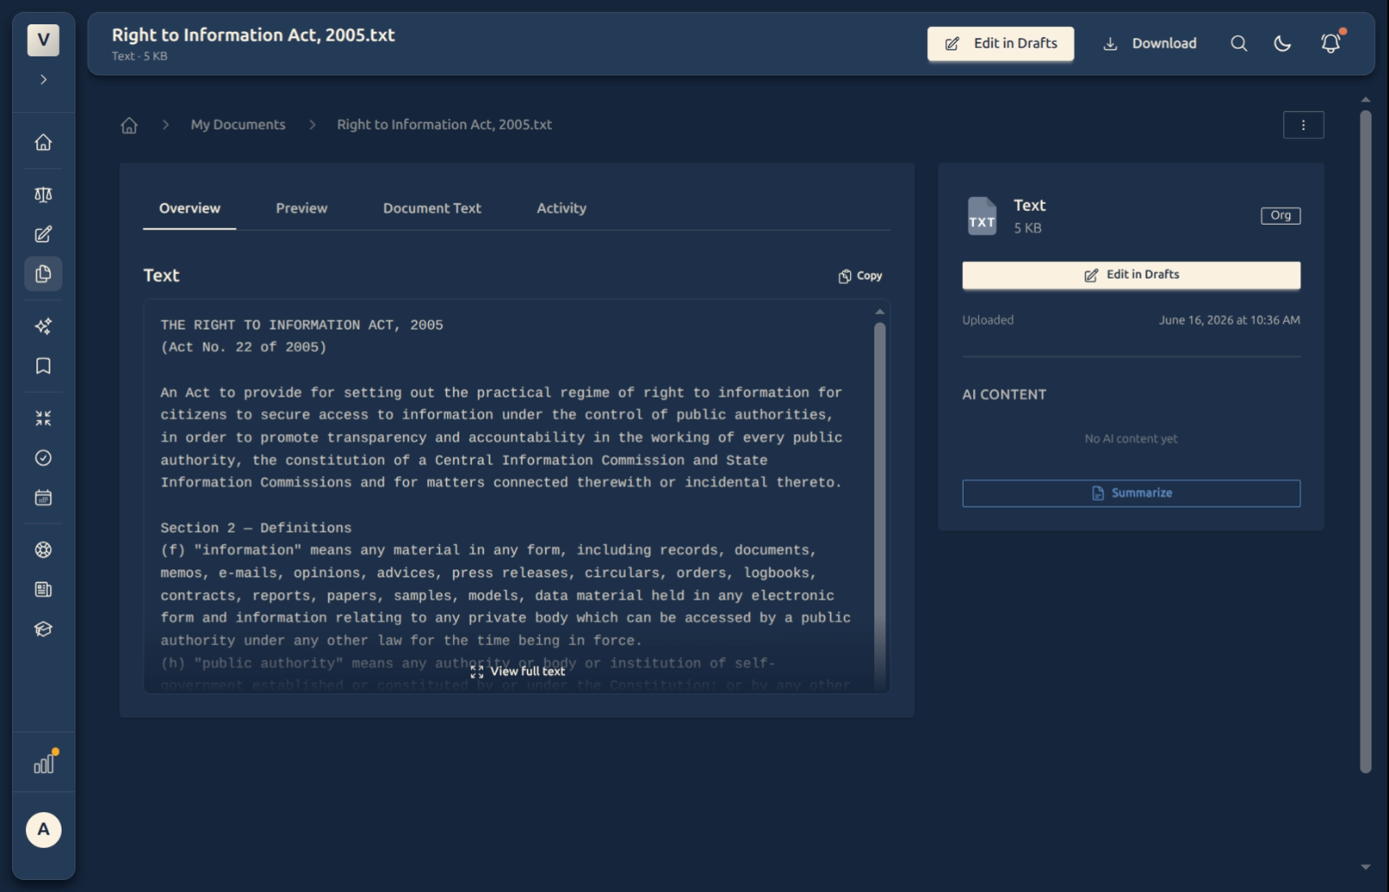The height and width of the screenshot is (892, 1389).
Task: Open the news page sidebar icon
Action: [x=43, y=590]
